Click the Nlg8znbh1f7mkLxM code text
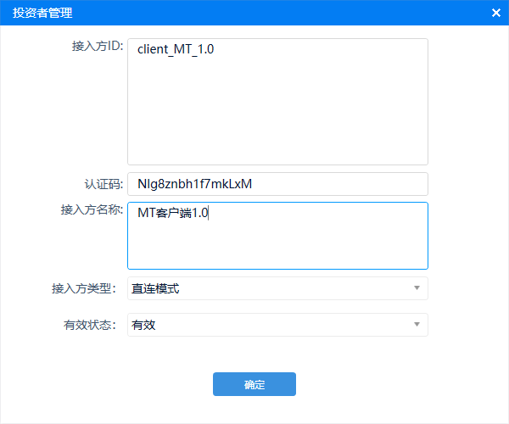The height and width of the screenshot is (424, 509). pos(194,184)
